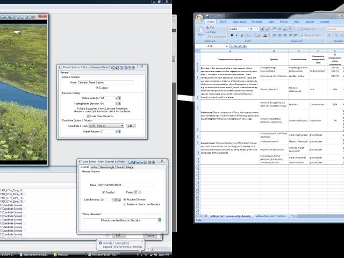
Task: Click the red icon in Planet Options Editor title bar
Action: 133,68
